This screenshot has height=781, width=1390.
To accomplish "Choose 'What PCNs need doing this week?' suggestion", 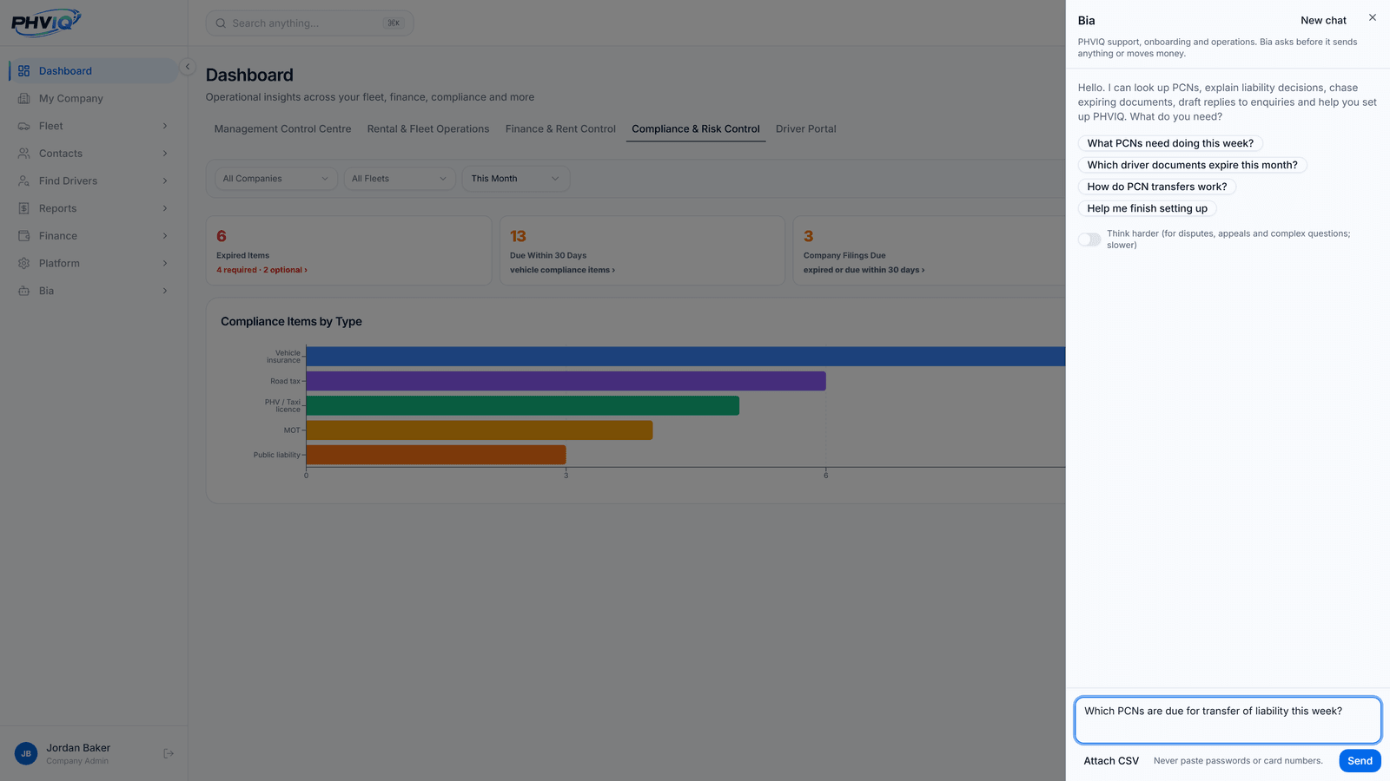I will tap(1170, 143).
